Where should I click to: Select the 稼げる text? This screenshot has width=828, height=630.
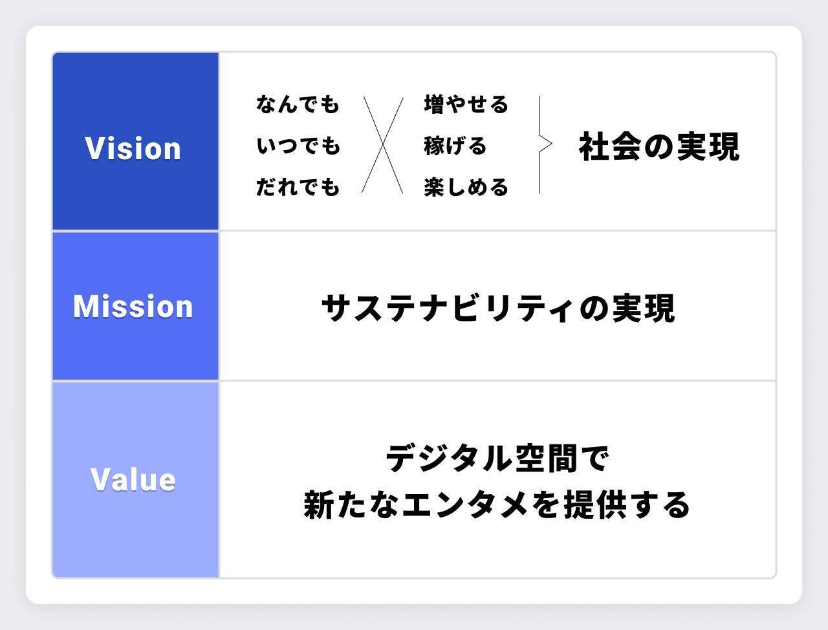[x=455, y=146]
